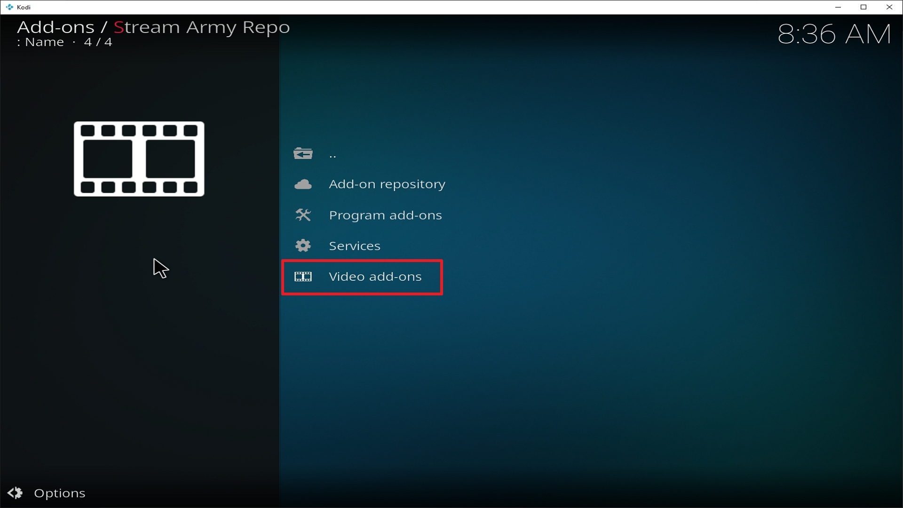Image resolution: width=903 pixels, height=508 pixels.
Task: Click the back folder arrow icon
Action: click(x=303, y=154)
